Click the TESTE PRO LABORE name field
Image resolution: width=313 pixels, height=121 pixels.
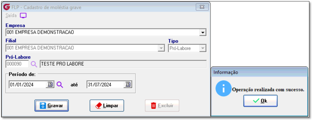[x=123, y=64]
